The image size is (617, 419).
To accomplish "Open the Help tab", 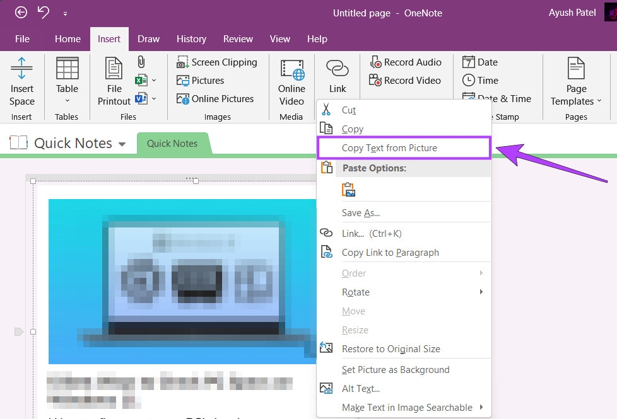I will point(317,39).
